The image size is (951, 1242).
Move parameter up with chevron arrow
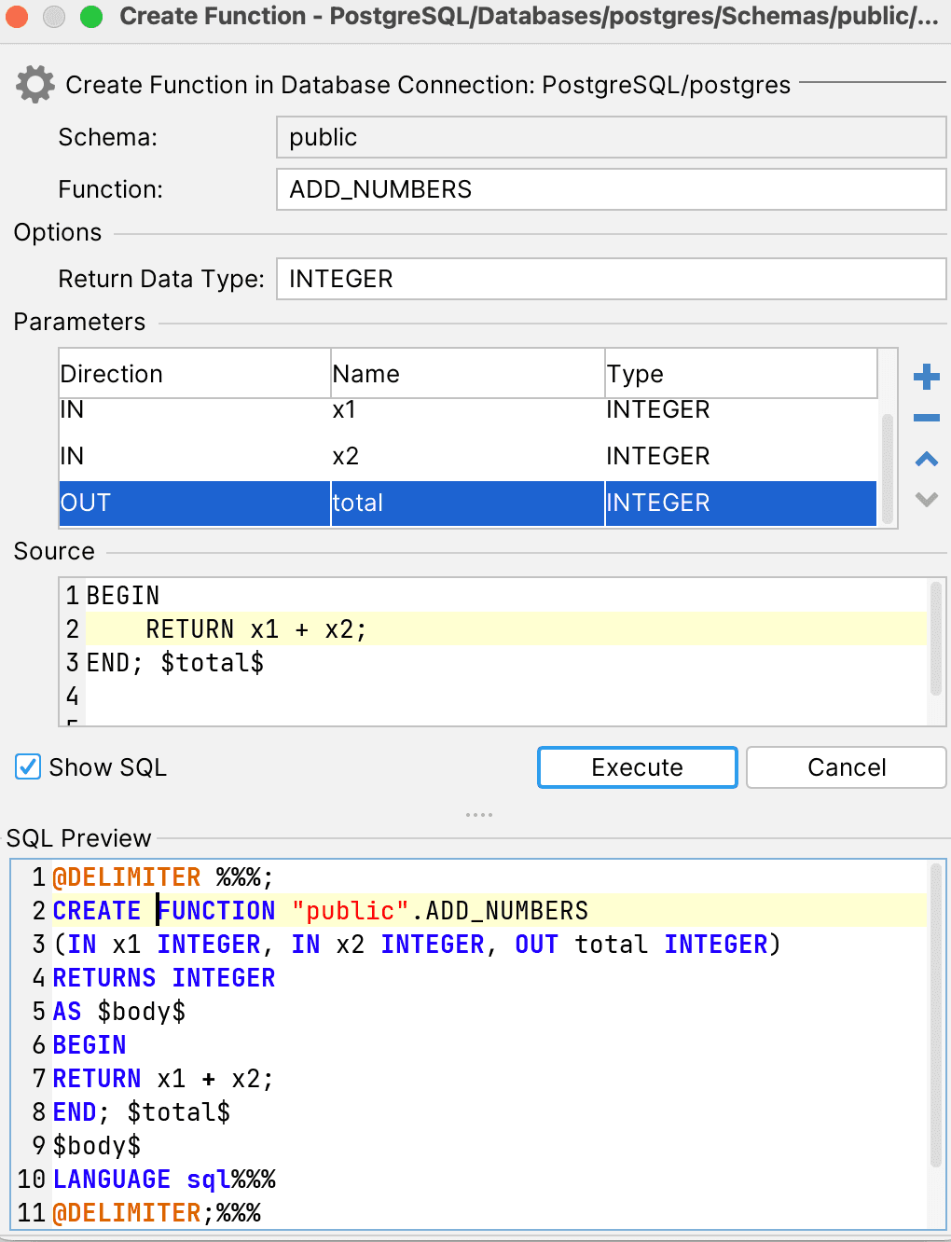pyautogui.click(x=926, y=459)
